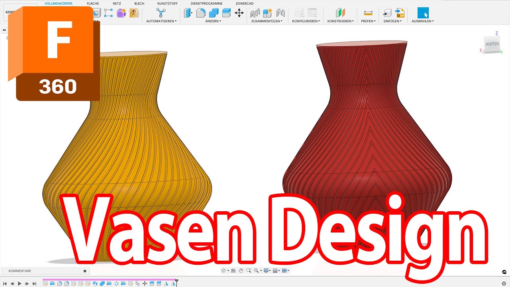Select the Press/Pull tool in Ändern
510x287 pixels.
(x=188, y=13)
